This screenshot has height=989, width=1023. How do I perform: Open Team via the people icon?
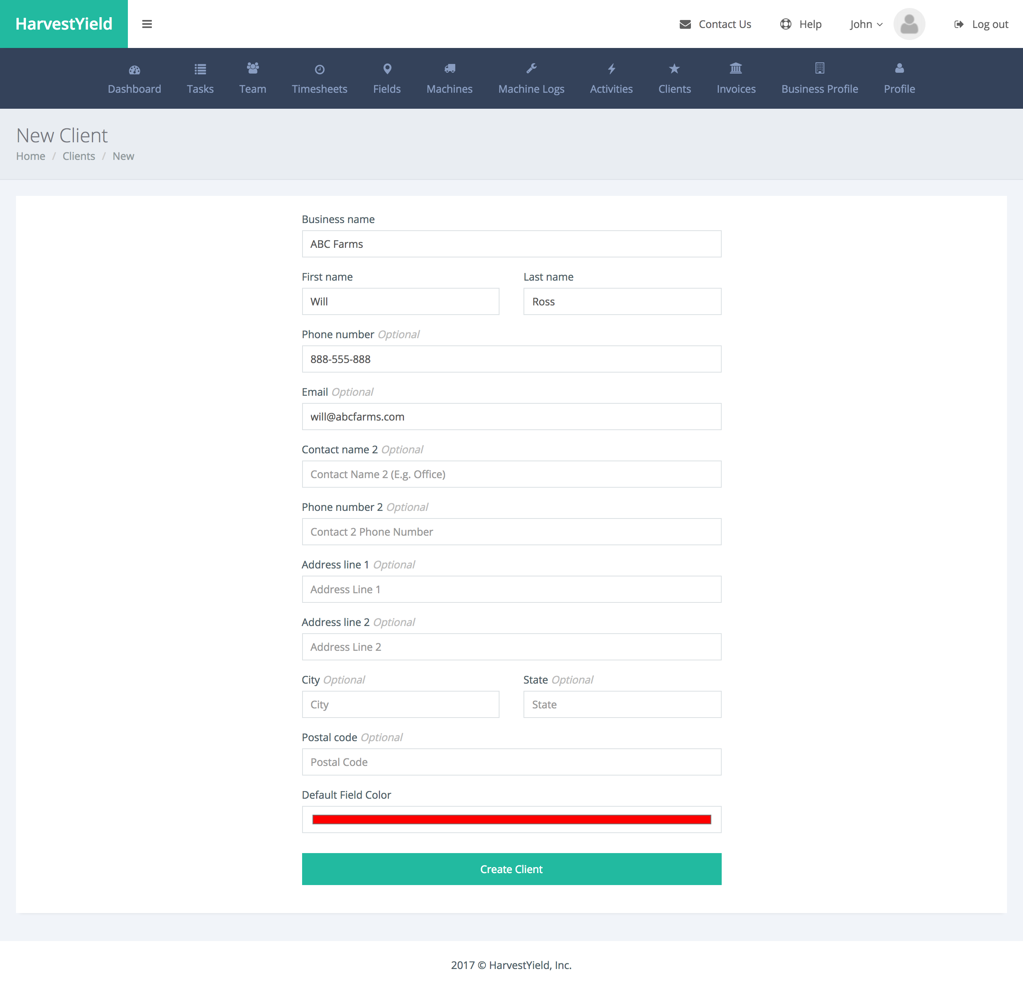pos(253,68)
